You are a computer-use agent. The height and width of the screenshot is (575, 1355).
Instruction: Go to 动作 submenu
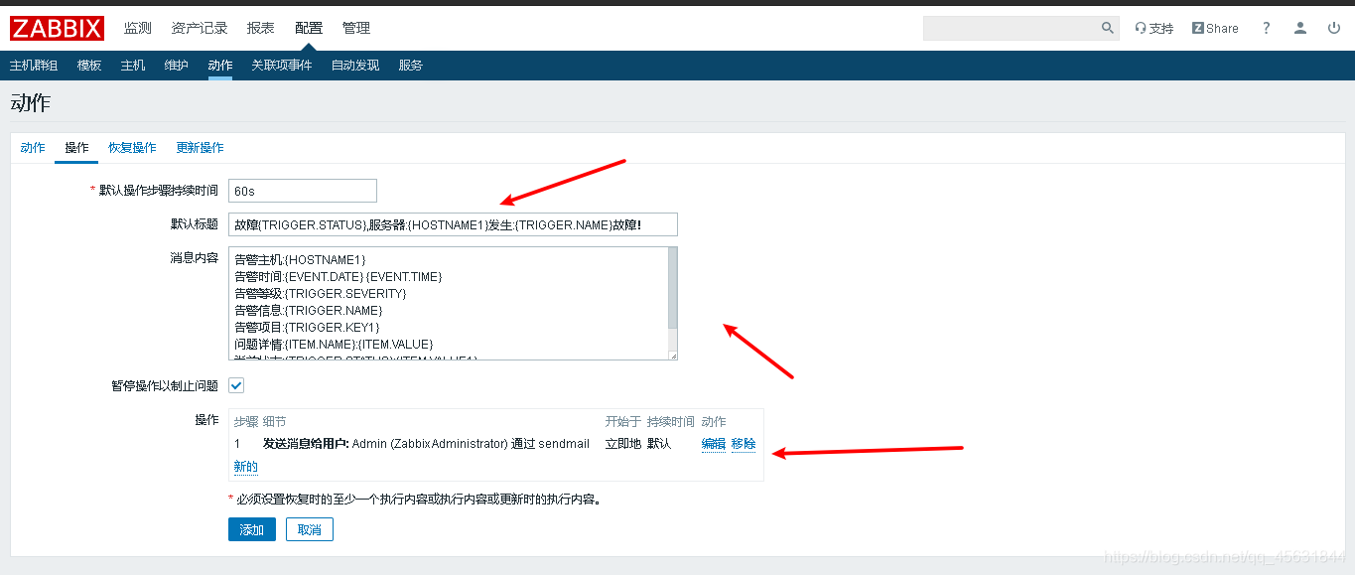[x=220, y=66]
